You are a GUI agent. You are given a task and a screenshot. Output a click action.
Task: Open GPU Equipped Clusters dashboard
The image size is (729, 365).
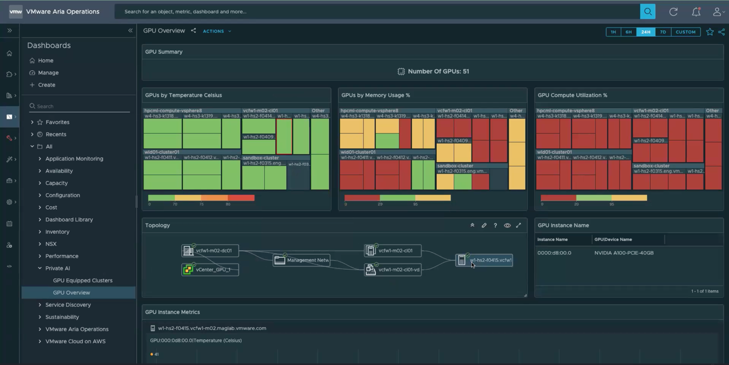tap(82, 280)
